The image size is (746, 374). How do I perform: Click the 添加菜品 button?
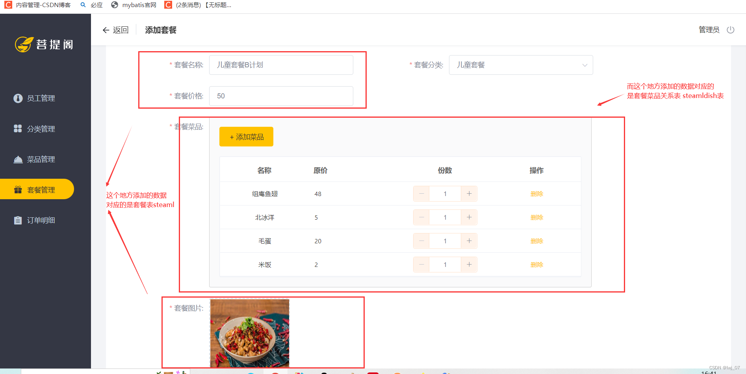point(246,137)
